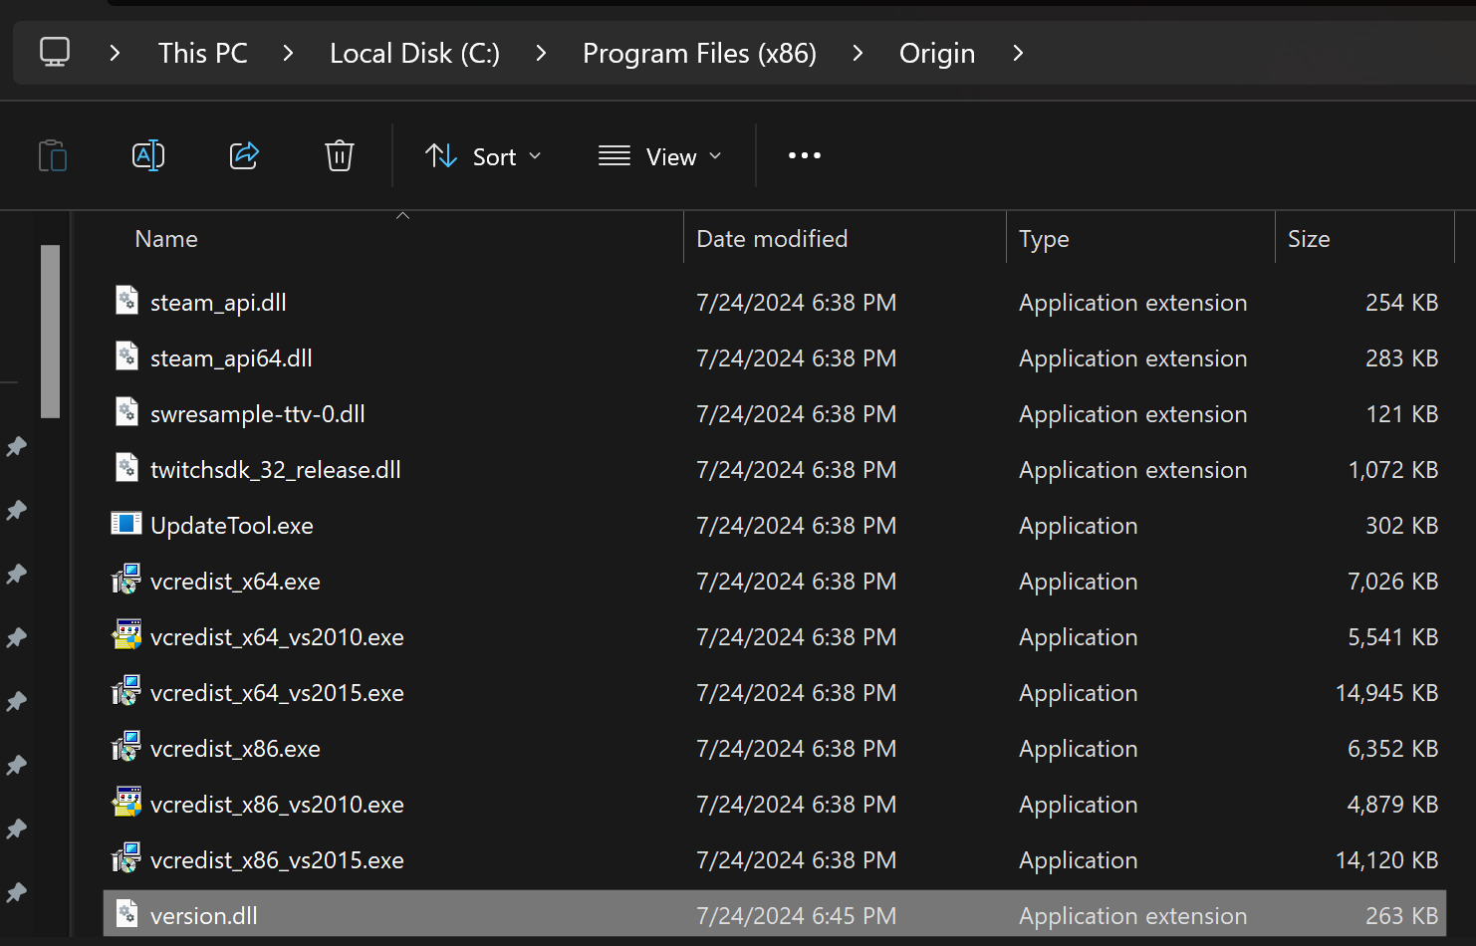The height and width of the screenshot is (946, 1476).
Task: Select the steam_api64.dll file
Action: 231,358
